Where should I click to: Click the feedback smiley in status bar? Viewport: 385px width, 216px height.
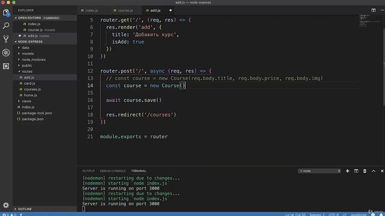[373, 215]
